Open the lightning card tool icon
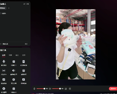 point(24,80)
